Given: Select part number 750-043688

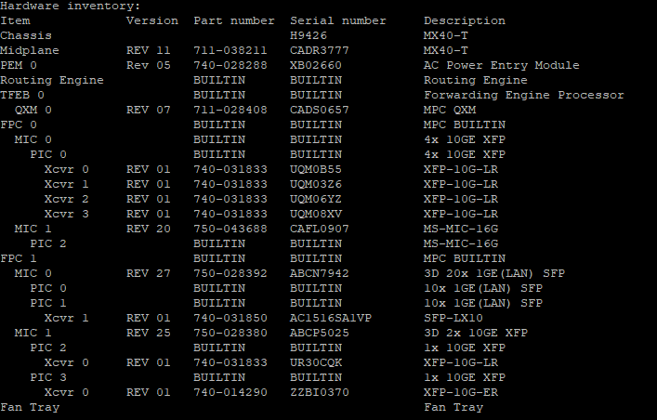Looking at the screenshot, I should coord(230,229).
